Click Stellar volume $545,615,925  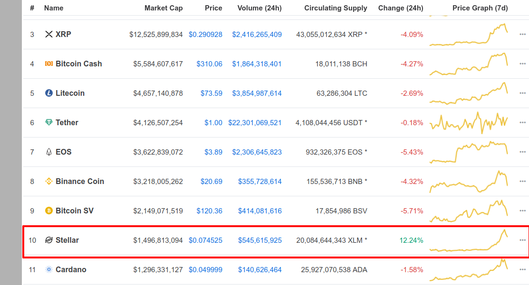pos(260,240)
